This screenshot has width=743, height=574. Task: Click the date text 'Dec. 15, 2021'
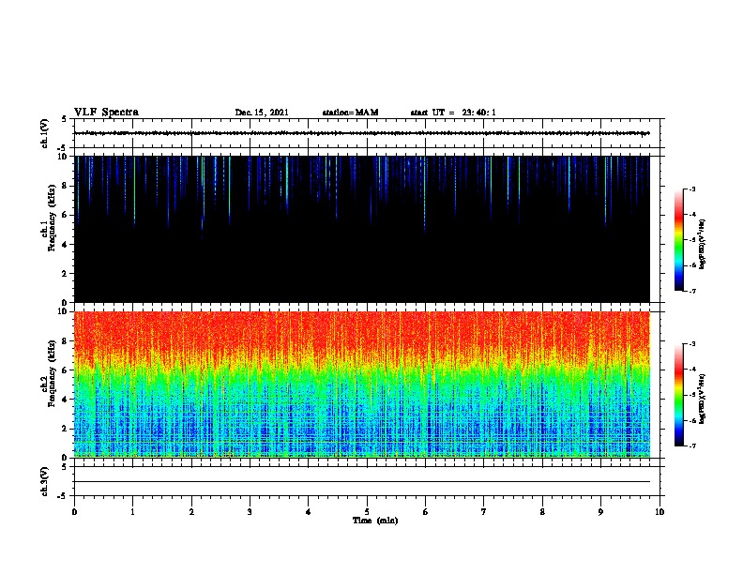pyautogui.click(x=262, y=113)
